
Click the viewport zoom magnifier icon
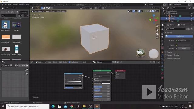157,26
